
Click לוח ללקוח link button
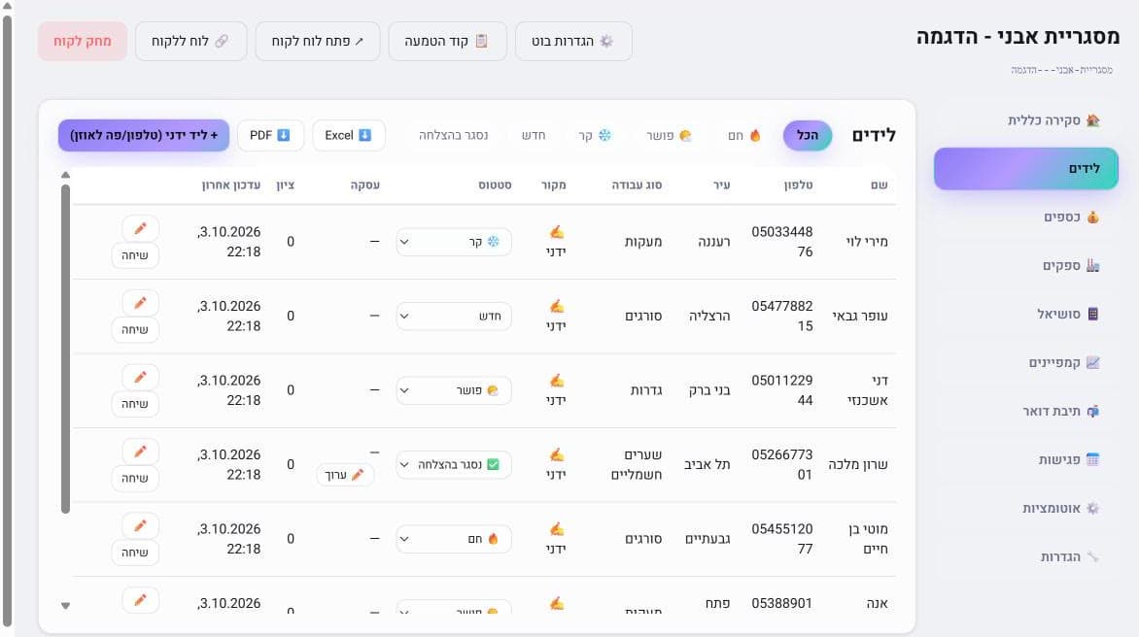191,42
